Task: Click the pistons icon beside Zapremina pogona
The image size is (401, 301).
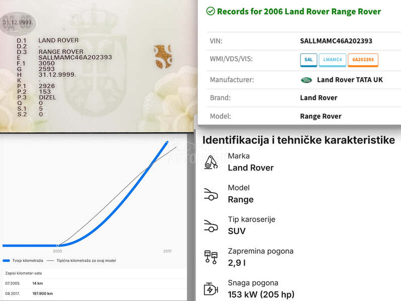Action: point(211,257)
